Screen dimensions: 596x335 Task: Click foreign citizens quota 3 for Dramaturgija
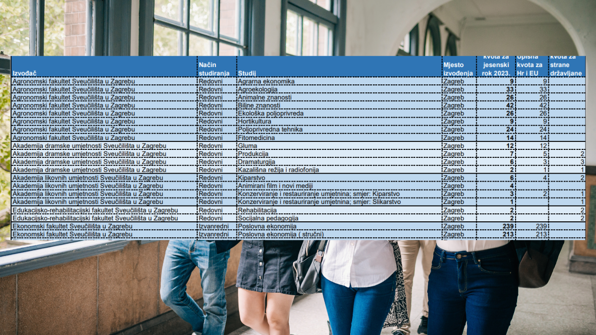tap(567, 162)
